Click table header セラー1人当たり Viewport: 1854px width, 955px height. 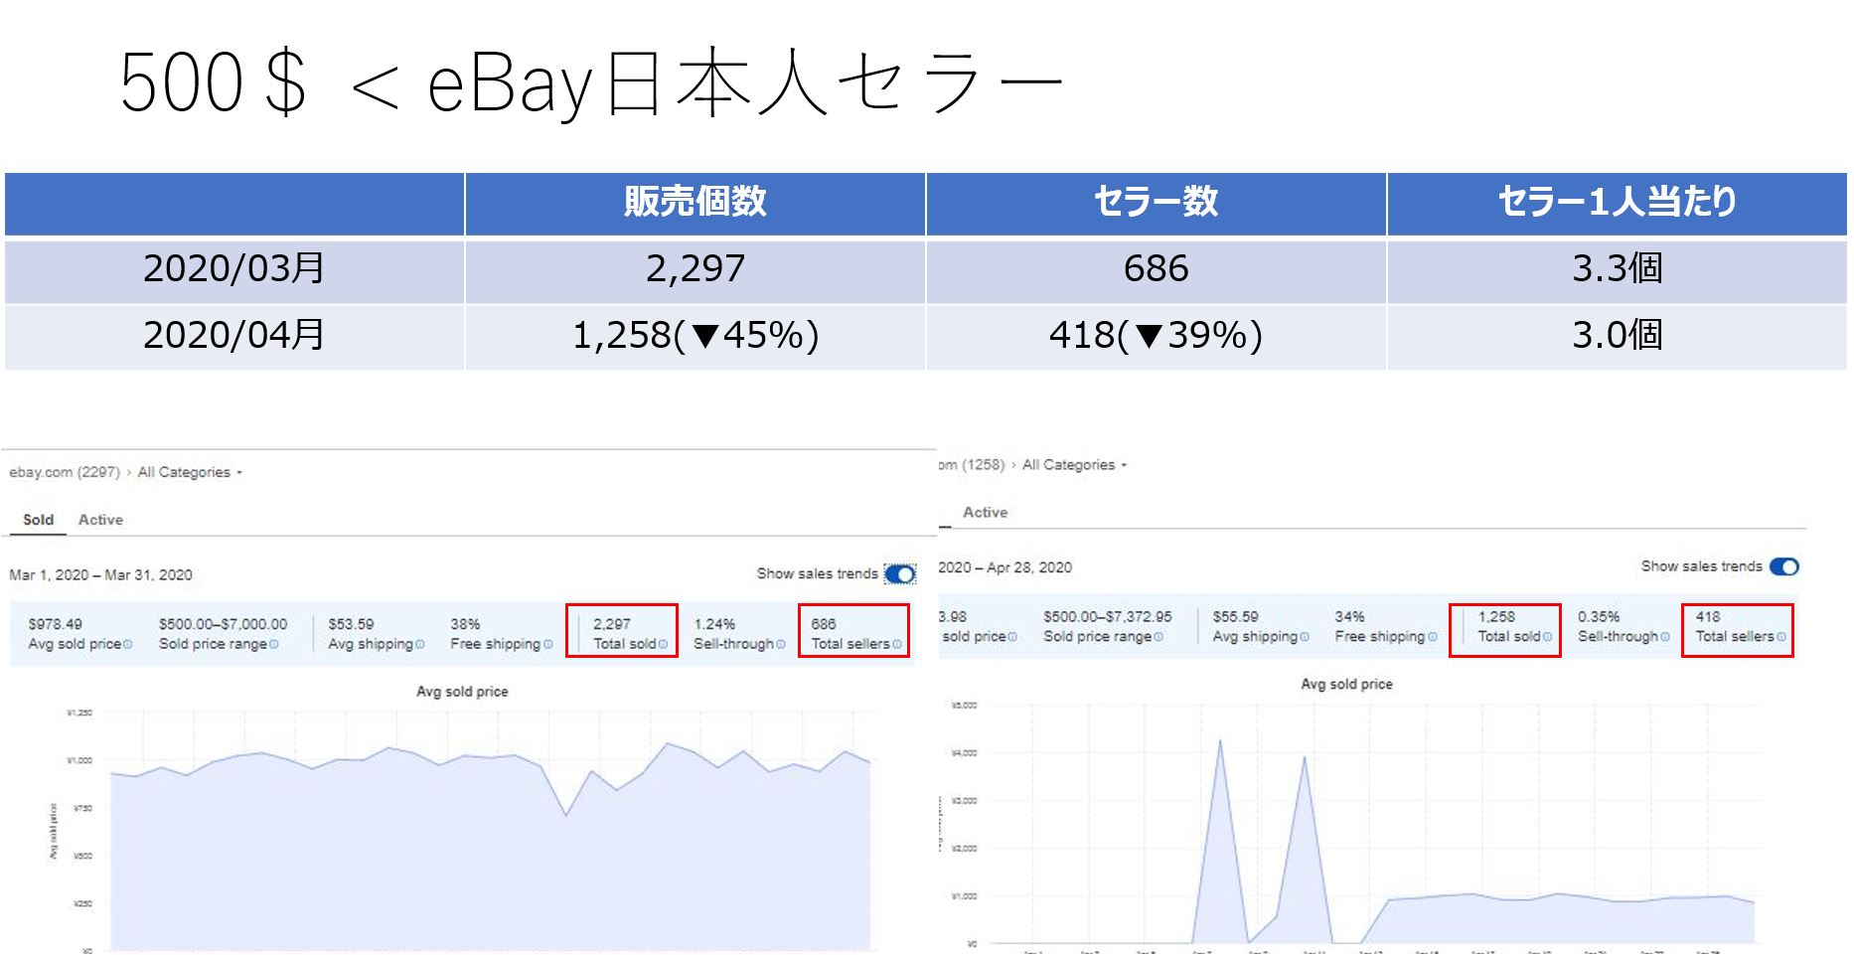(1618, 202)
